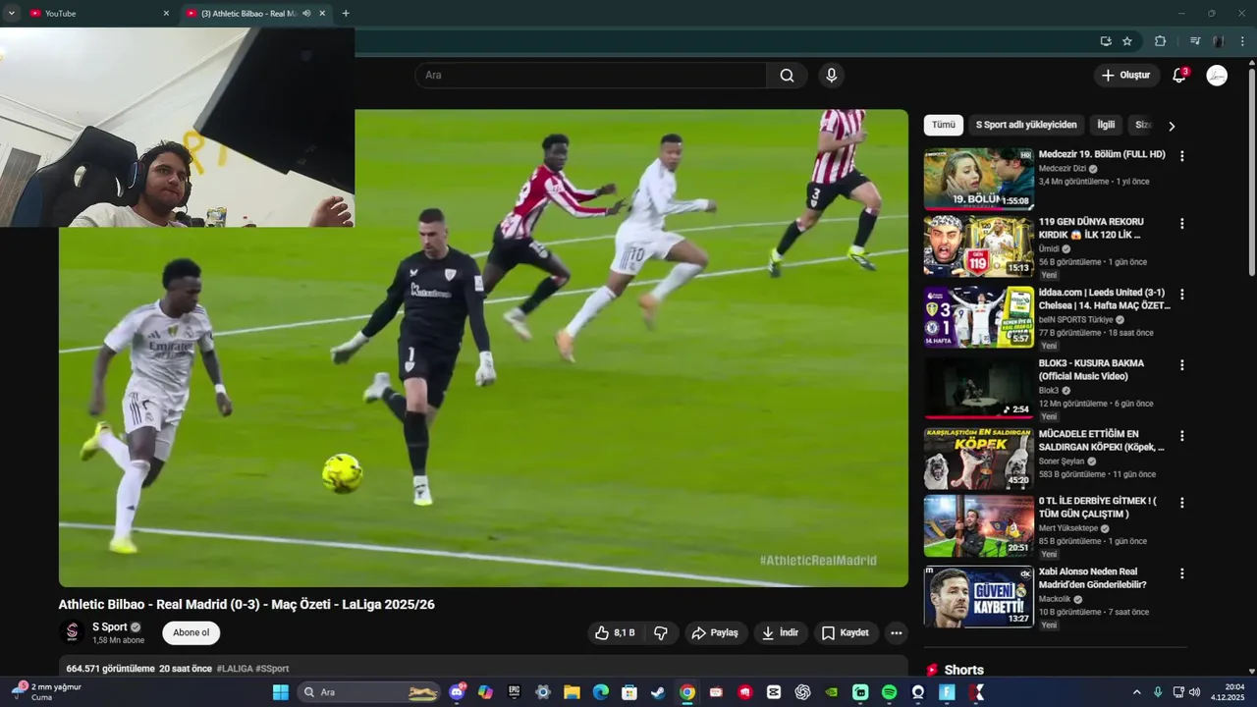Open Steam from the taskbar
Viewport: 1257px width, 707px height.
[658, 692]
